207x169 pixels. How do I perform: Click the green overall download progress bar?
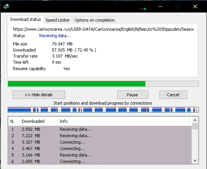click(103, 84)
